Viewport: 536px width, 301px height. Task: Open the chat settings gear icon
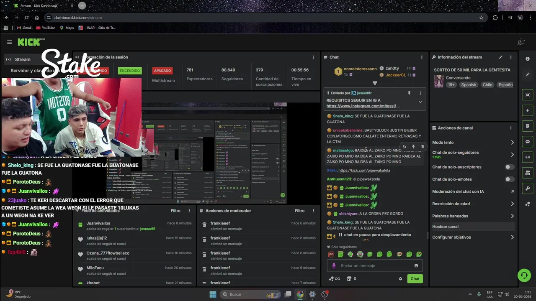[400, 279]
